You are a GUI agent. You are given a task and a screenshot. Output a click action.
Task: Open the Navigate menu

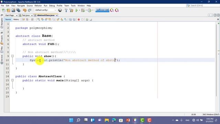21,6
